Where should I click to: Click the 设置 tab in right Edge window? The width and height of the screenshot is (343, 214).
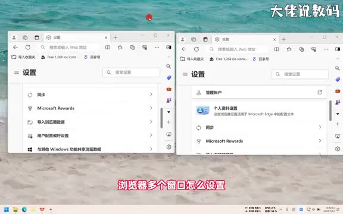click(245, 39)
